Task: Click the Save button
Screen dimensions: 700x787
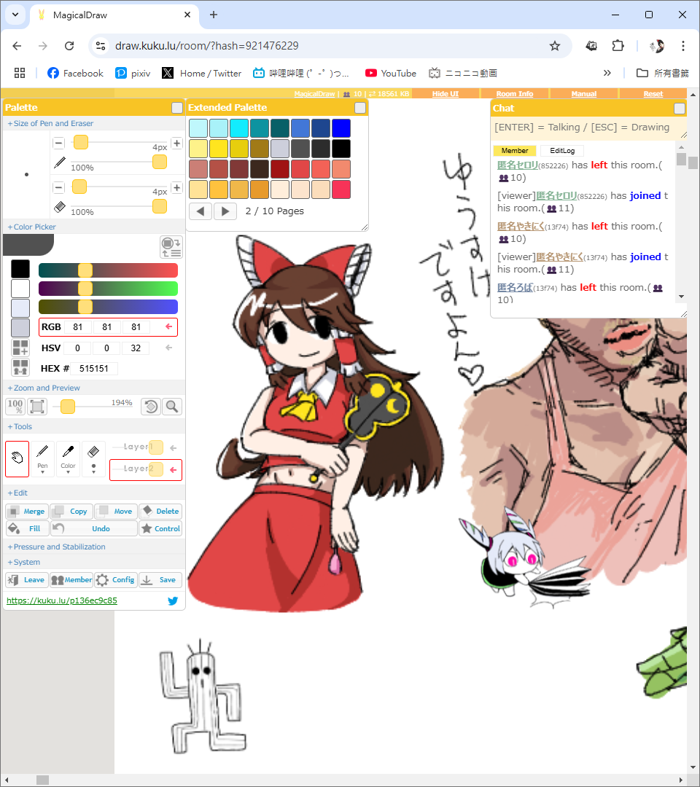Action: coord(160,580)
